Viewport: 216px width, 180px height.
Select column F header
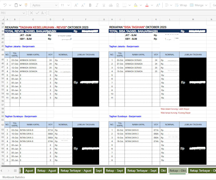tap(86, 20)
